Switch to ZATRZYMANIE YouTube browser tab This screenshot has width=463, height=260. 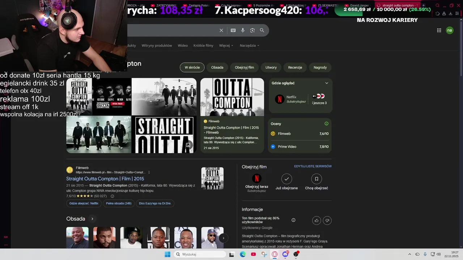click(x=164, y=5)
